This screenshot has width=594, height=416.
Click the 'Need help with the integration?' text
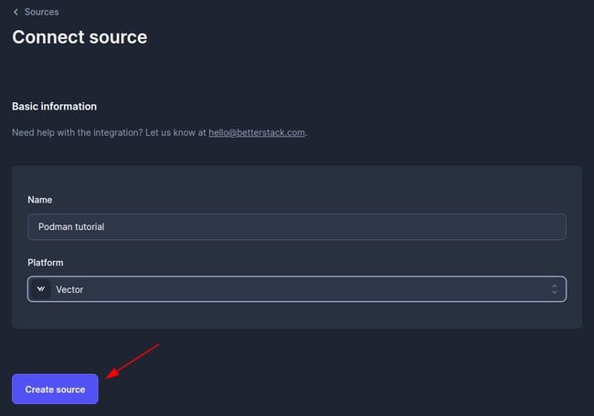click(x=77, y=132)
